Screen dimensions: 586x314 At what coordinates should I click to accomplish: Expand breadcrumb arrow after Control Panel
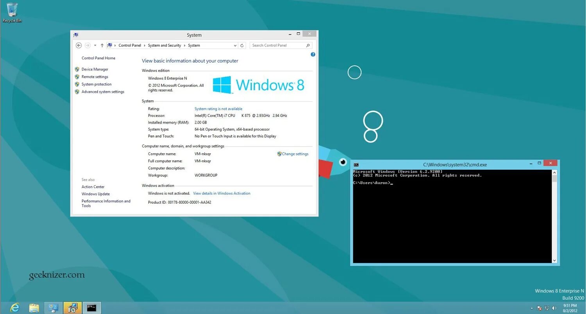coord(145,45)
